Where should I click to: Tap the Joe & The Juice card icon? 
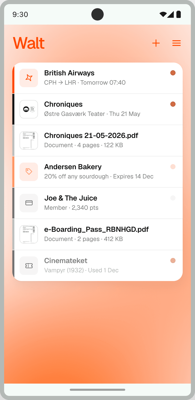pos(29,203)
